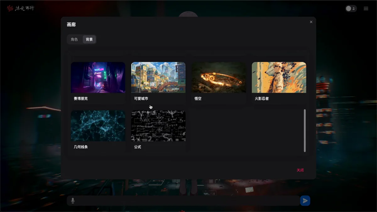
Task: Select the 背景 tab
Action: [x=89, y=40]
